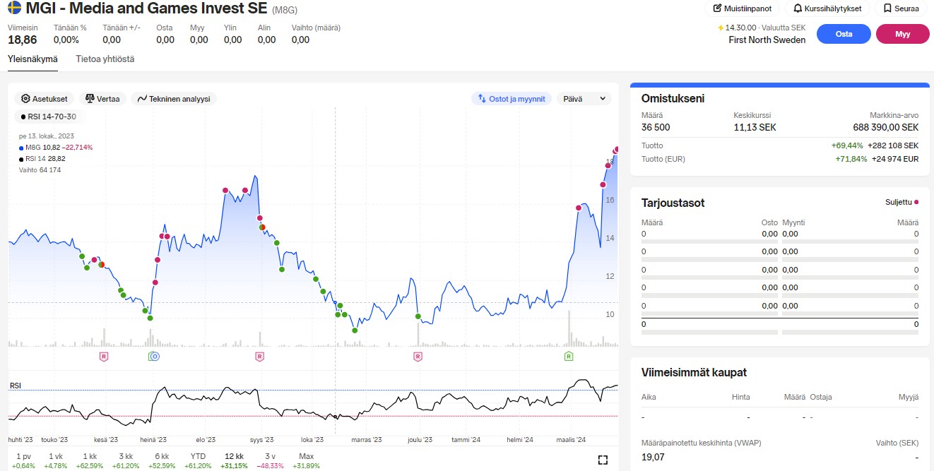This screenshot has width=934, height=471.
Task: Click the pink R report marker near joulu '23
Action: (418, 357)
